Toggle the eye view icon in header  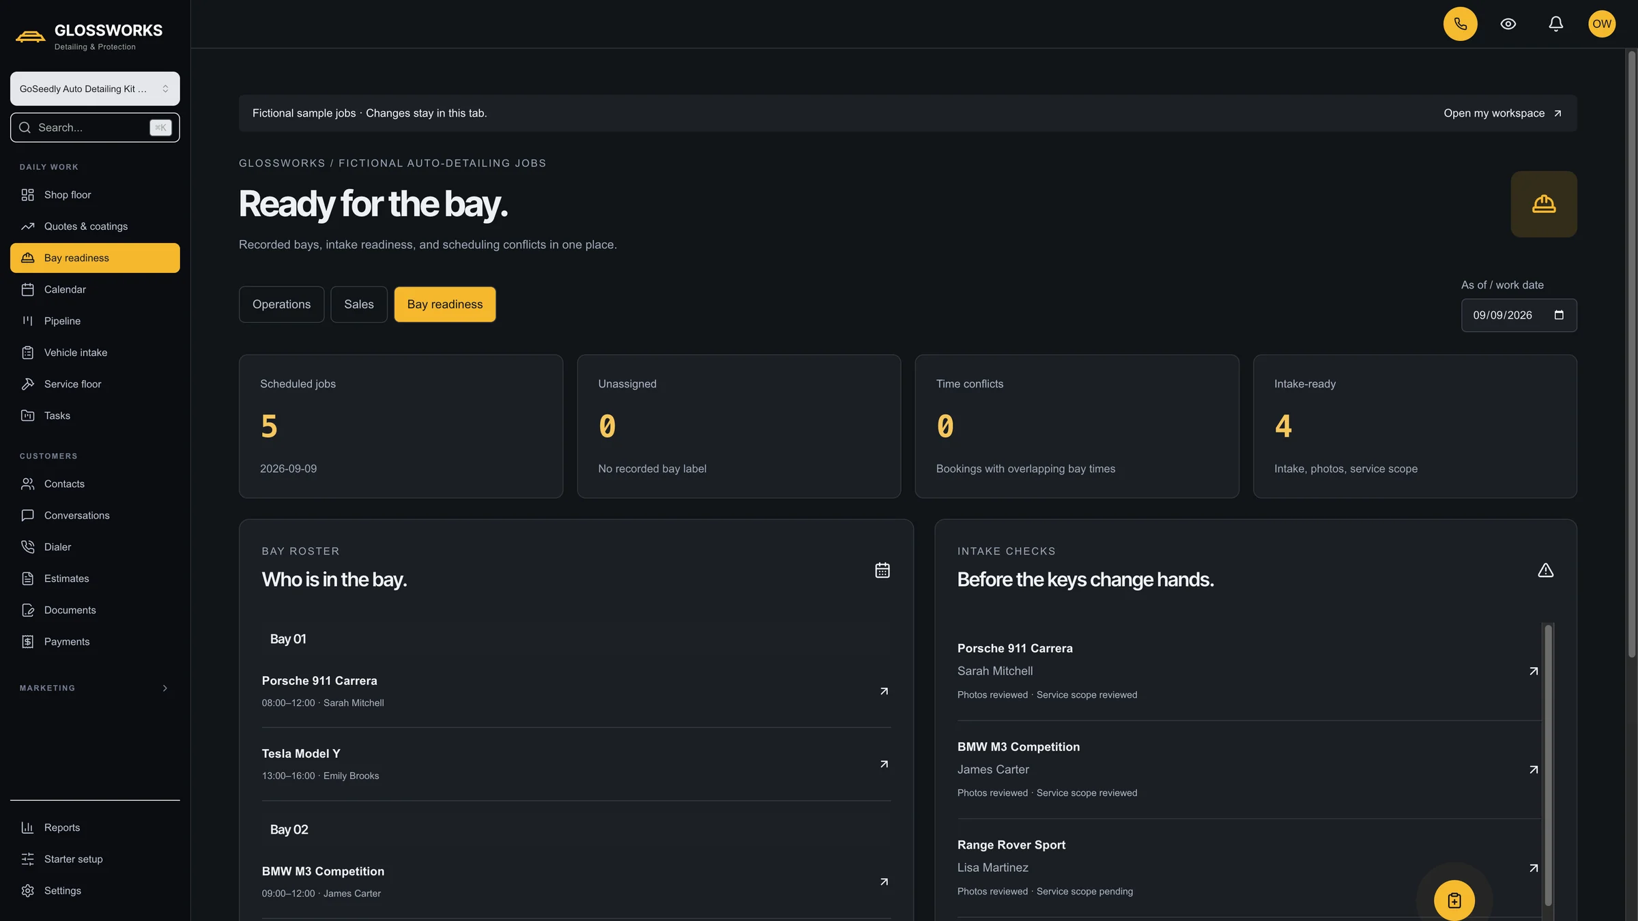point(1508,24)
